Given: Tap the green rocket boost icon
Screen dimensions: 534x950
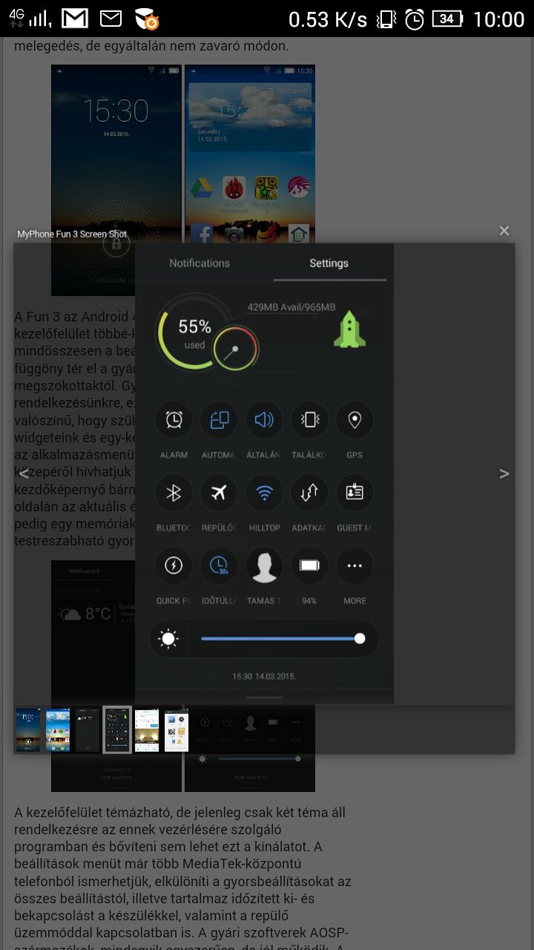Looking at the screenshot, I should coord(349,330).
